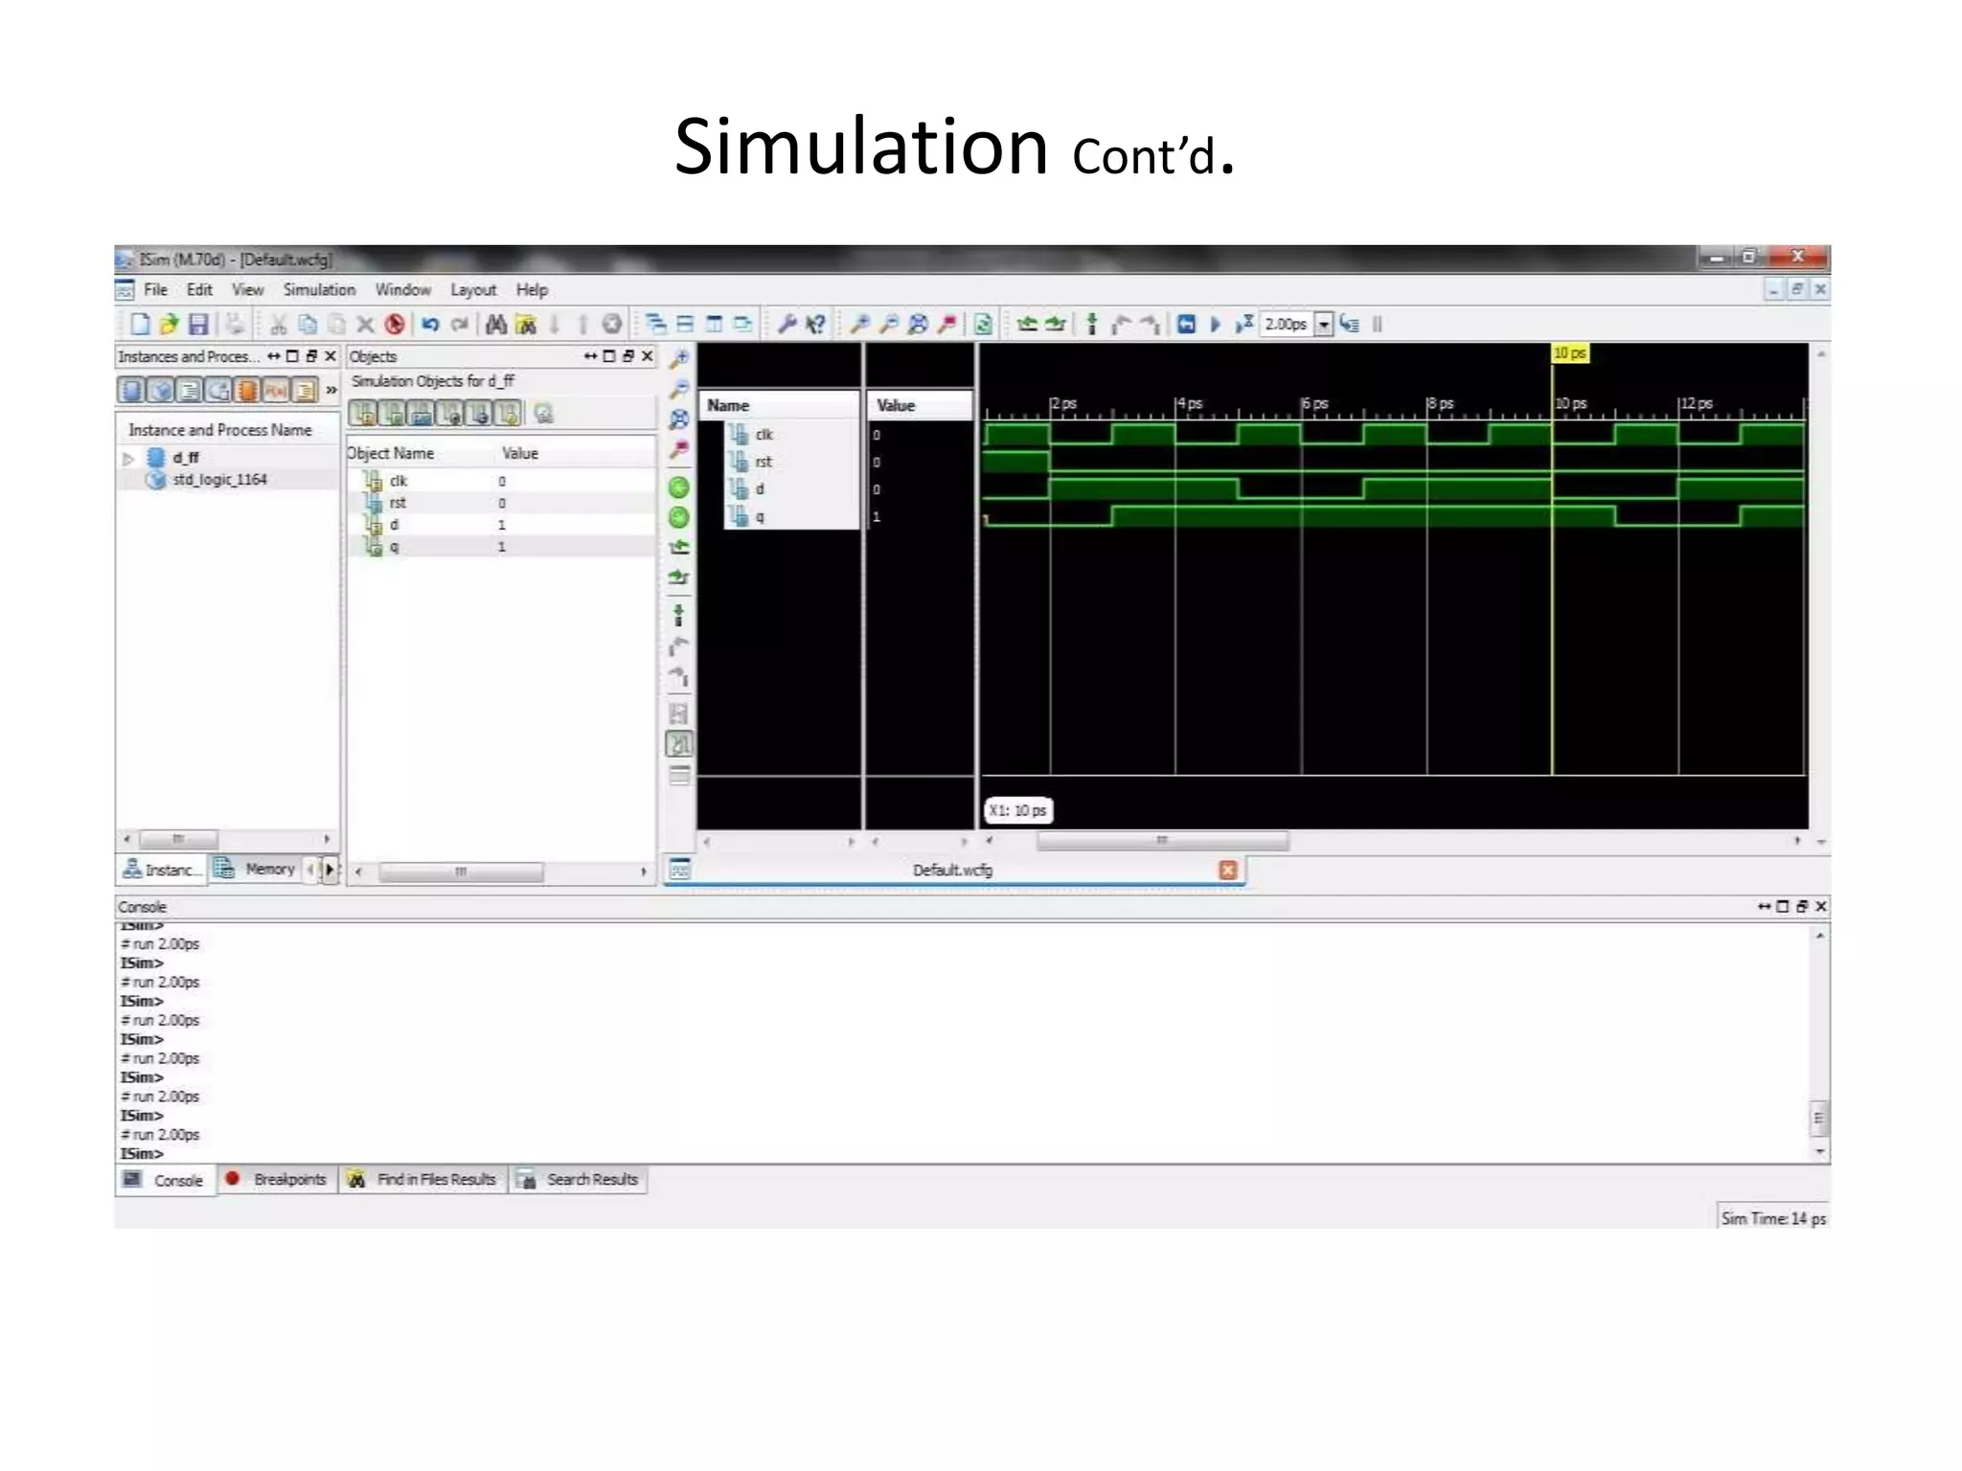The image size is (1962, 1471).
Task: Toggle the first object-type filter in the Objects panel
Action: [363, 414]
